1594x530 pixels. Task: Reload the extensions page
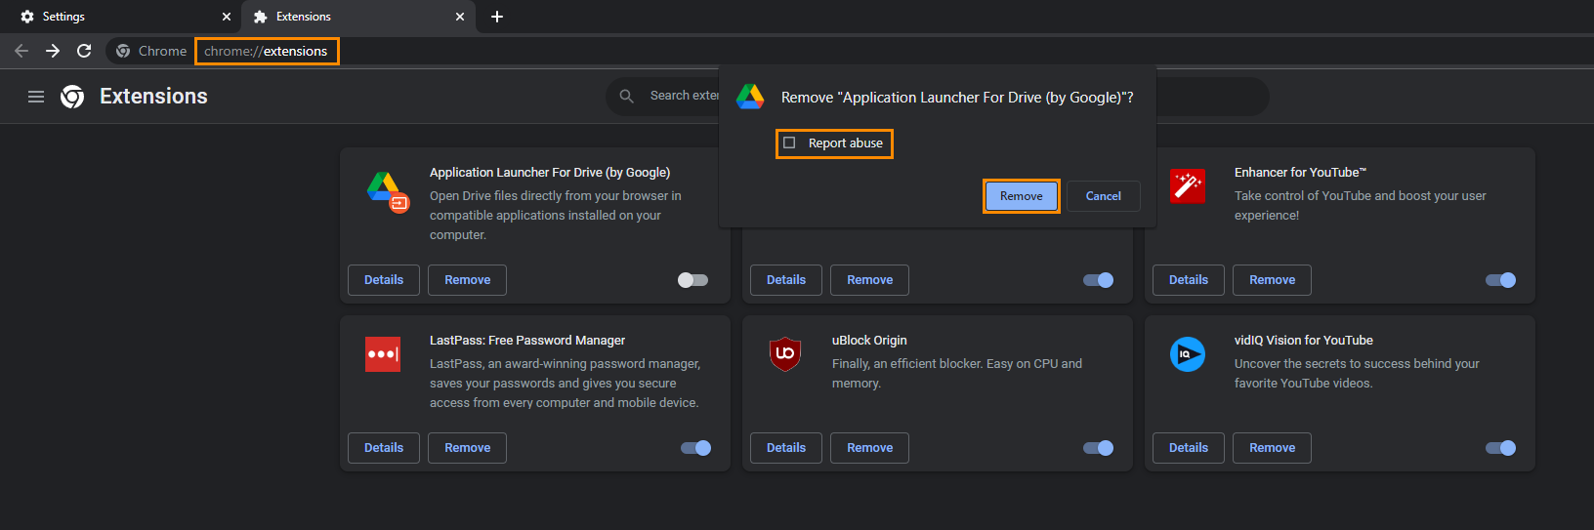(x=84, y=51)
